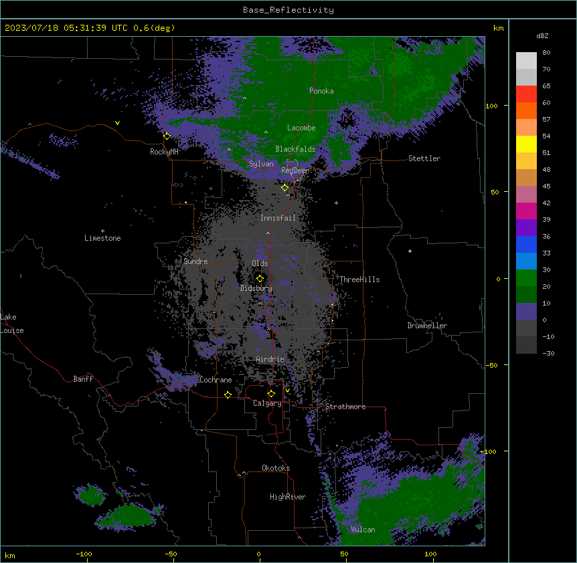This screenshot has height=563, width=577.
Task: Click the white 80 dBZ legend swatch
Action: pos(526,61)
